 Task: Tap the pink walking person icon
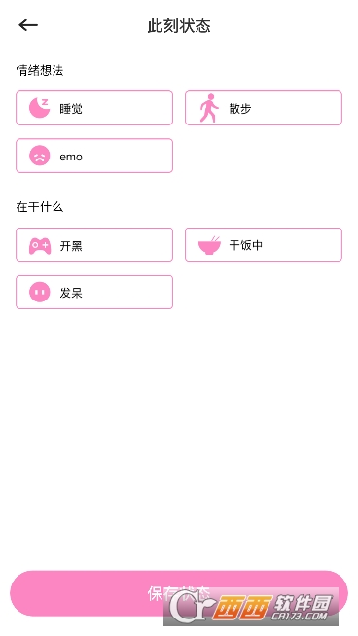[x=209, y=108]
